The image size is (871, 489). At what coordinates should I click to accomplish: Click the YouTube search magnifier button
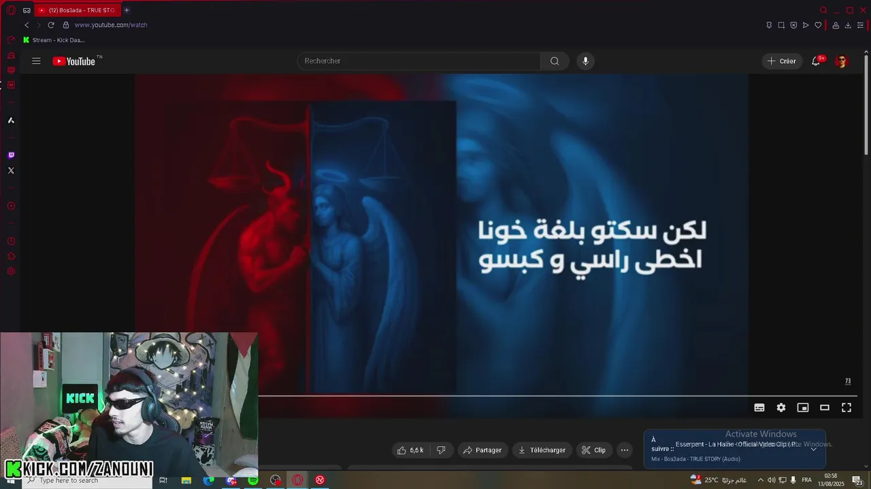(555, 61)
